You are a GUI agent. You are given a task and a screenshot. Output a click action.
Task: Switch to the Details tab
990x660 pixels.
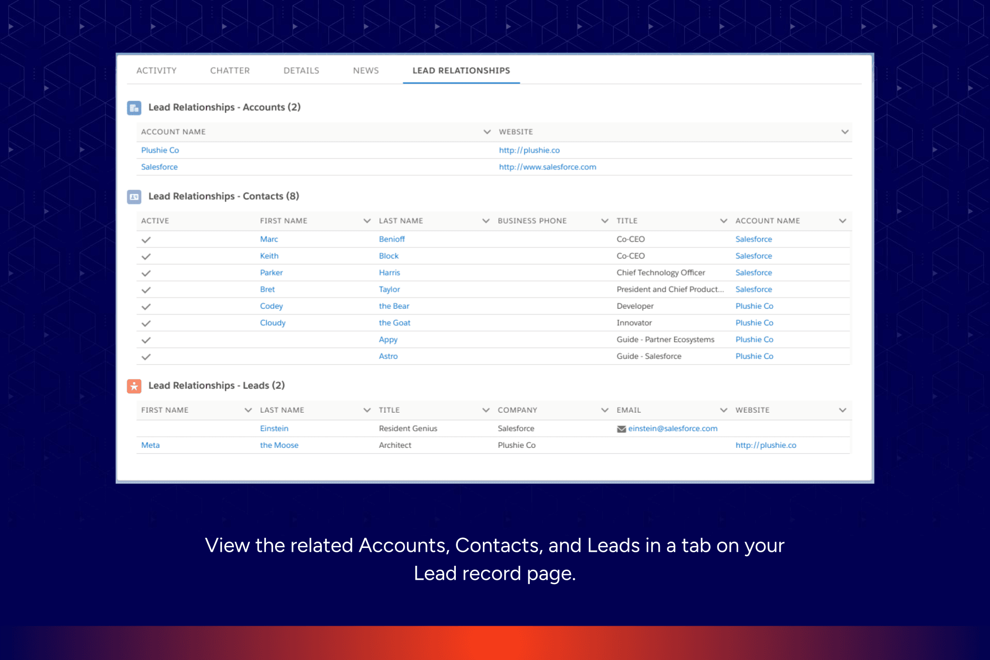click(301, 71)
